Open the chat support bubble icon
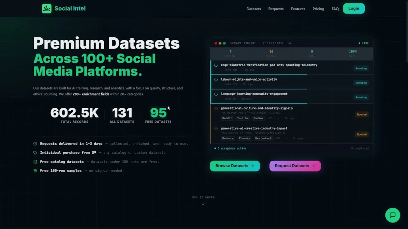The width and height of the screenshot is (408, 229). pyautogui.click(x=392, y=215)
